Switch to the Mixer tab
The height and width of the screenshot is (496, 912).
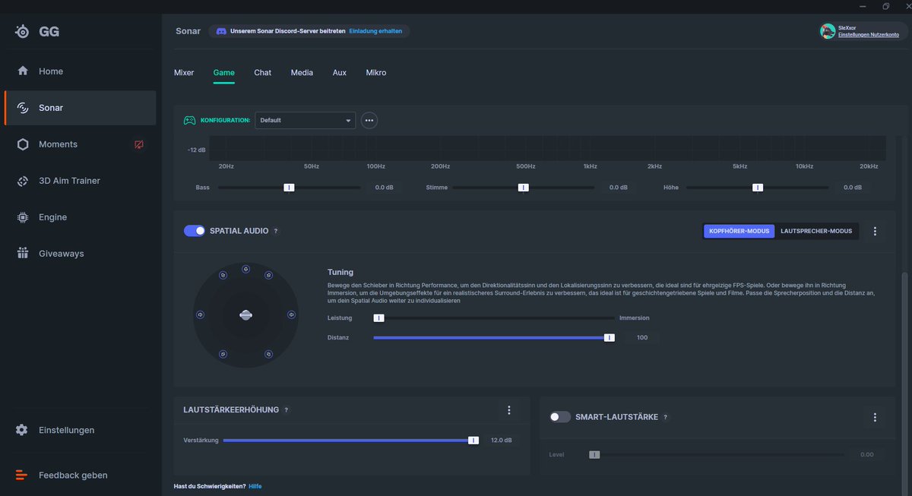[184, 73]
